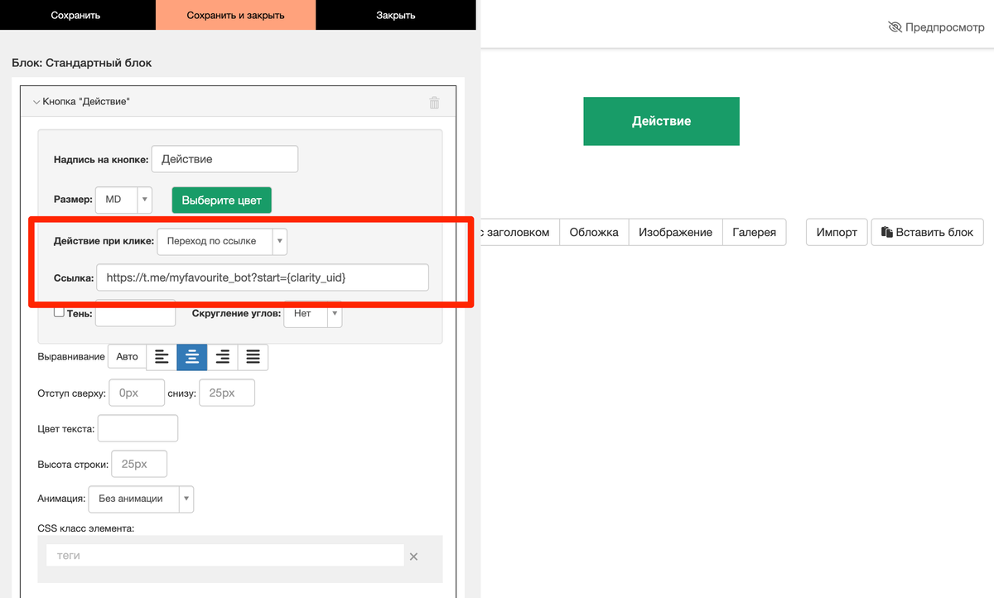Viewport: 994px width, 598px height.
Task: Click the Закрыть tab
Action: [x=396, y=15]
